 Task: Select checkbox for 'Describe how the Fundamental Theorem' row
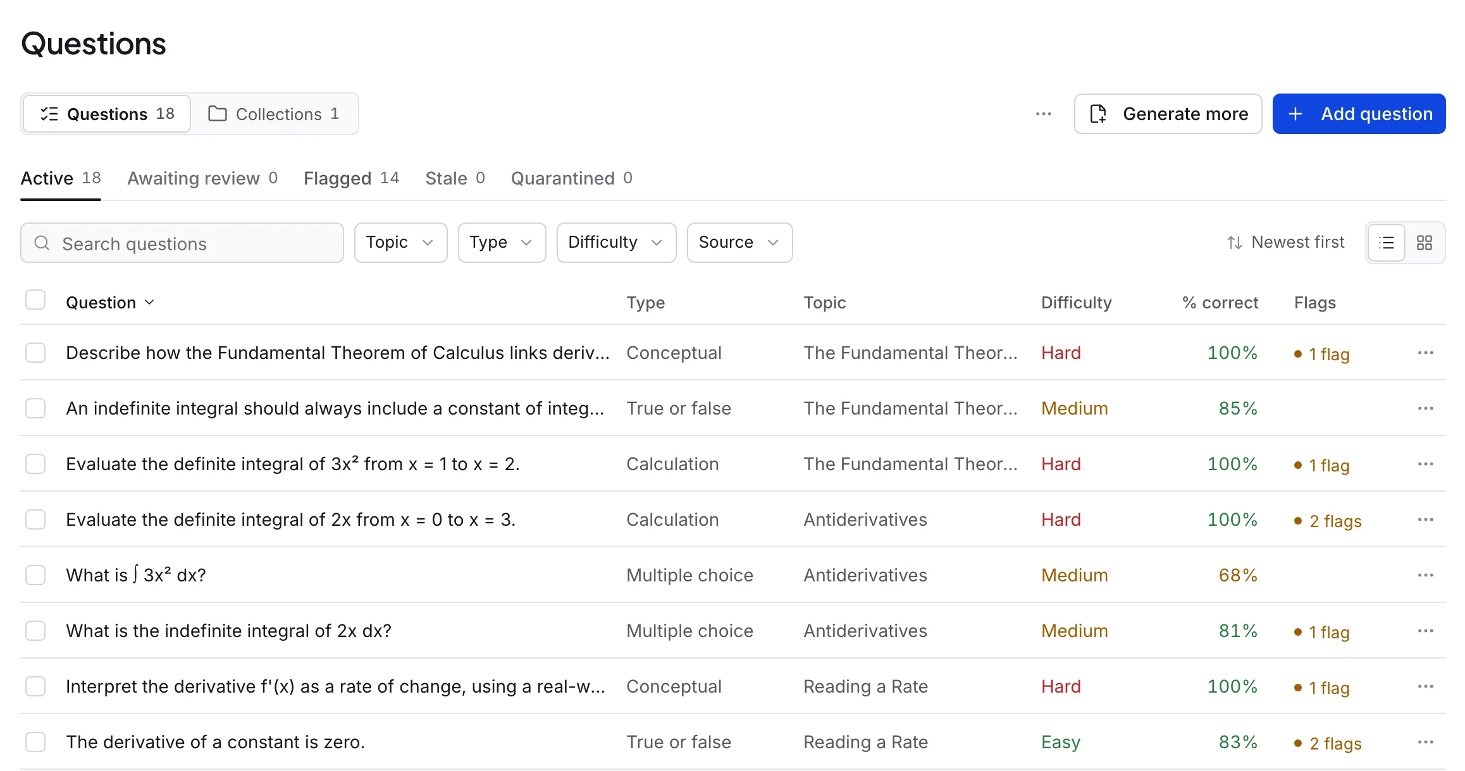coord(35,353)
